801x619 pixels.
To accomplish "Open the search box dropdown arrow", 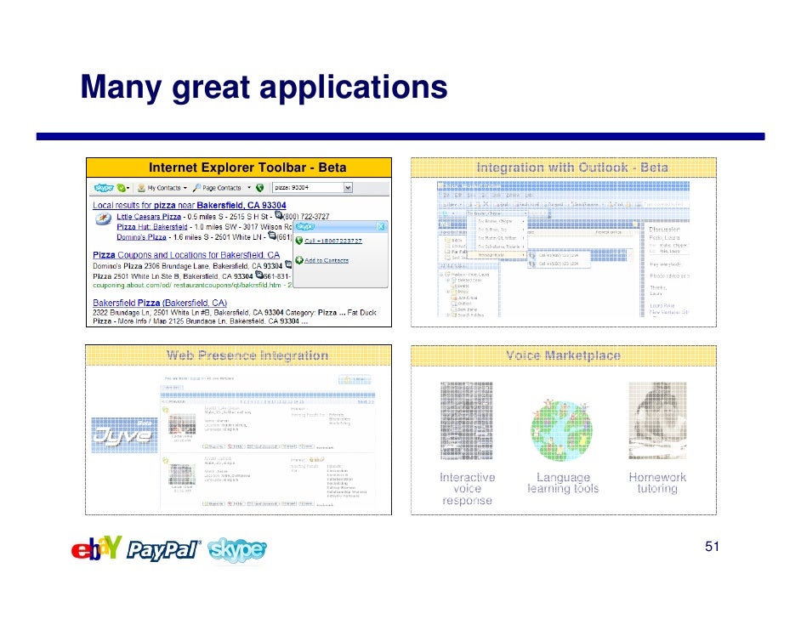I will (348, 187).
